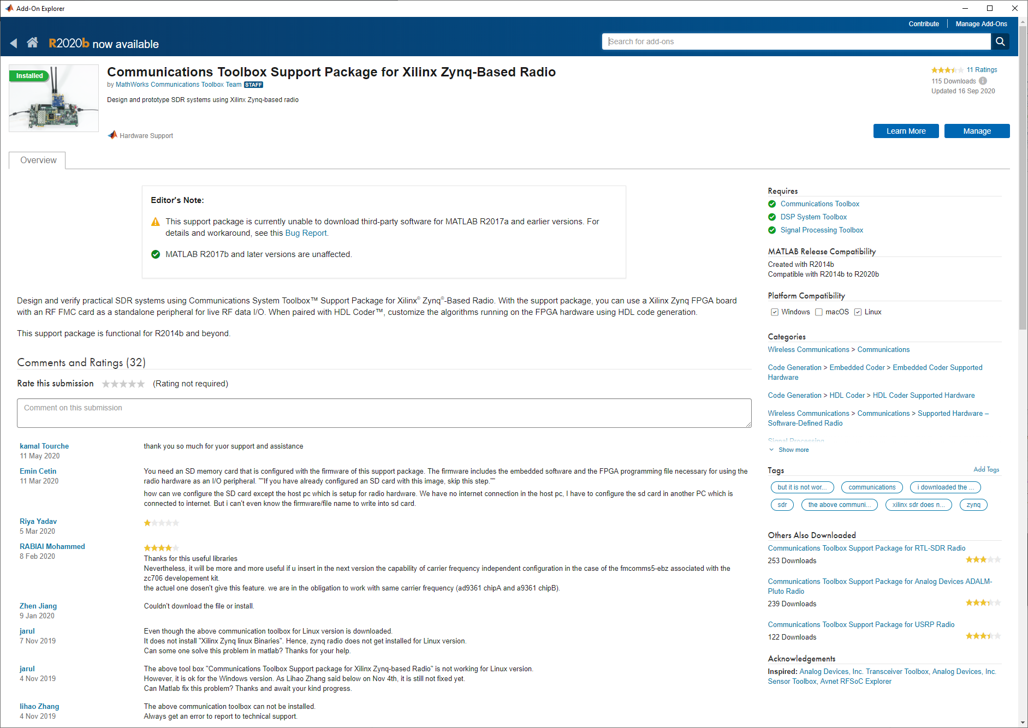This screenshot has width=1028, height=728.
Task: Toggle the Linux platform checkbox
Action: click(858, 312)
